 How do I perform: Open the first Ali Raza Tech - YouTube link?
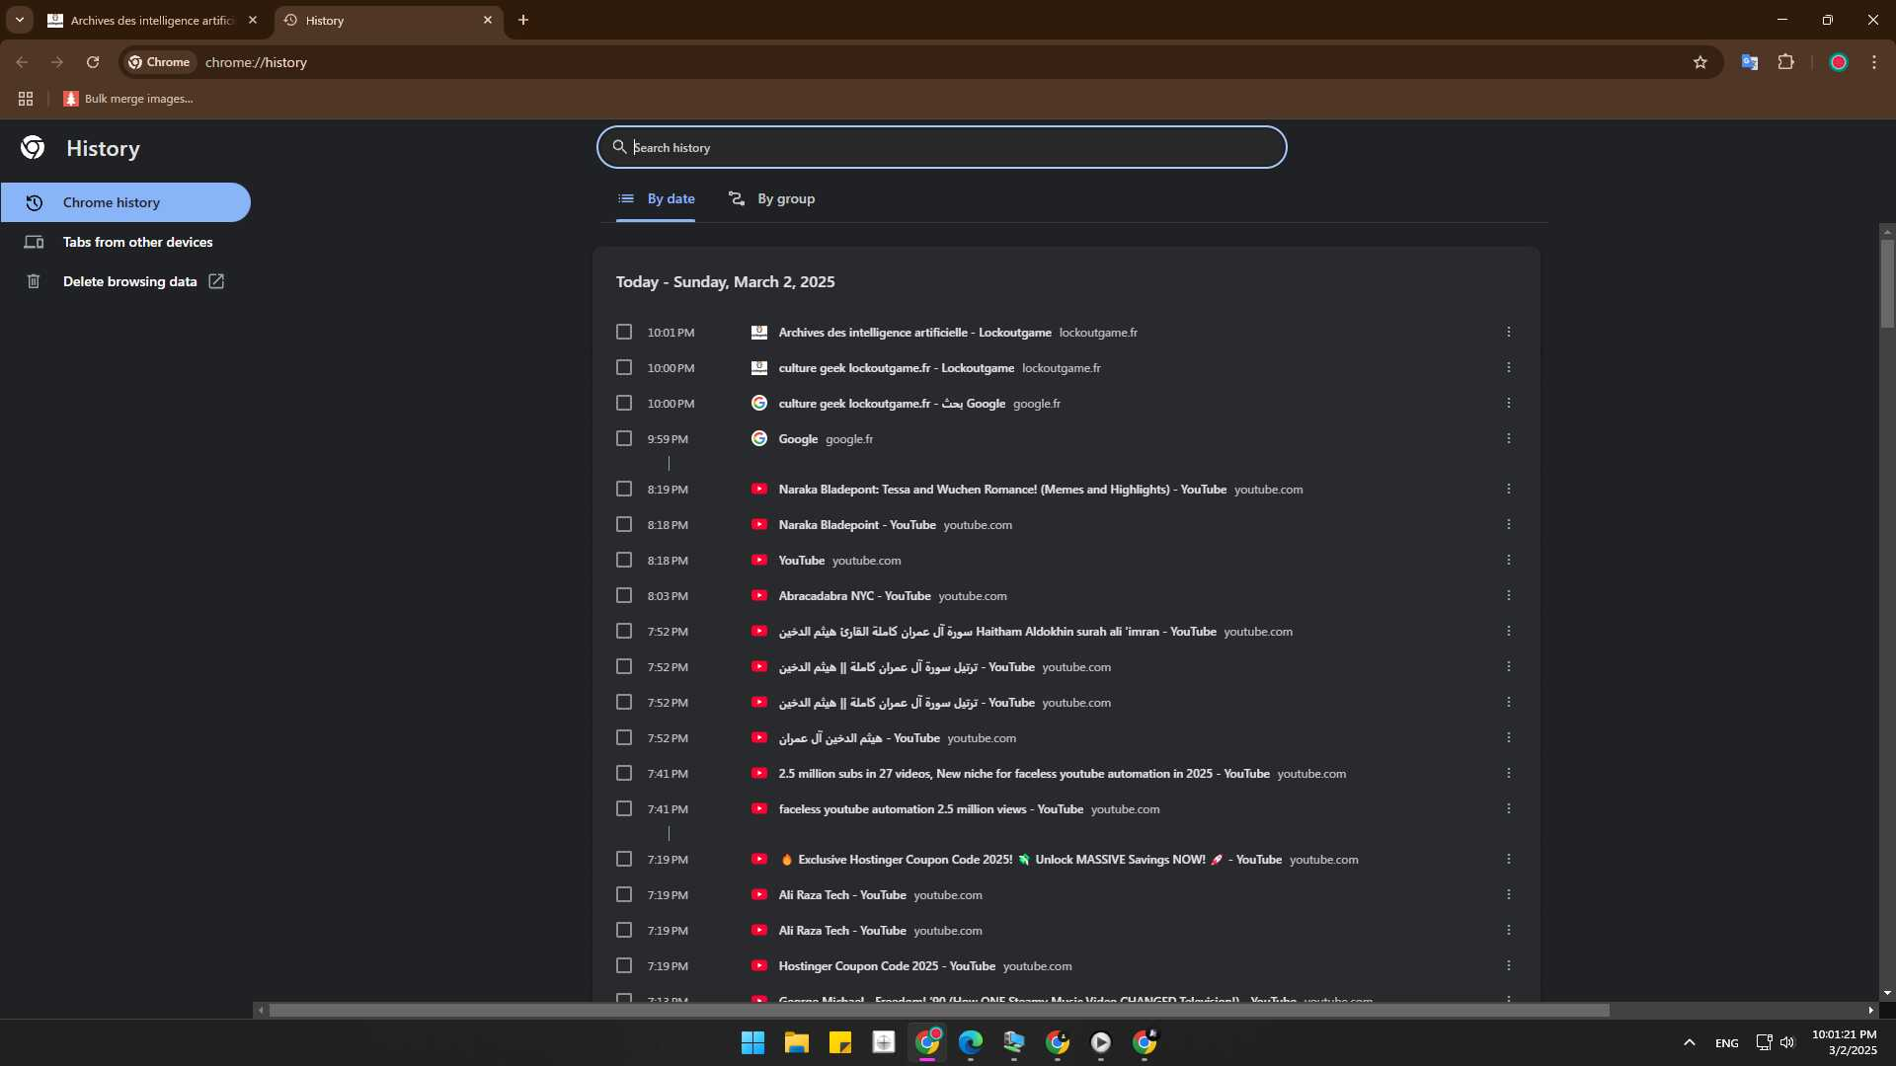tap(842, 895)
